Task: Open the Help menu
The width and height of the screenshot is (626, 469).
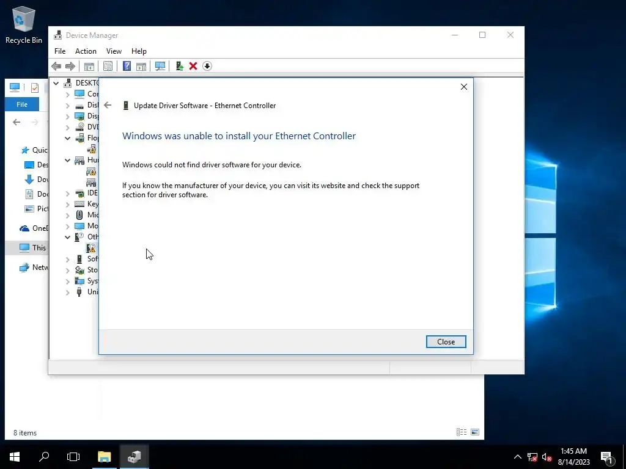Action: (x=139, y=51)
